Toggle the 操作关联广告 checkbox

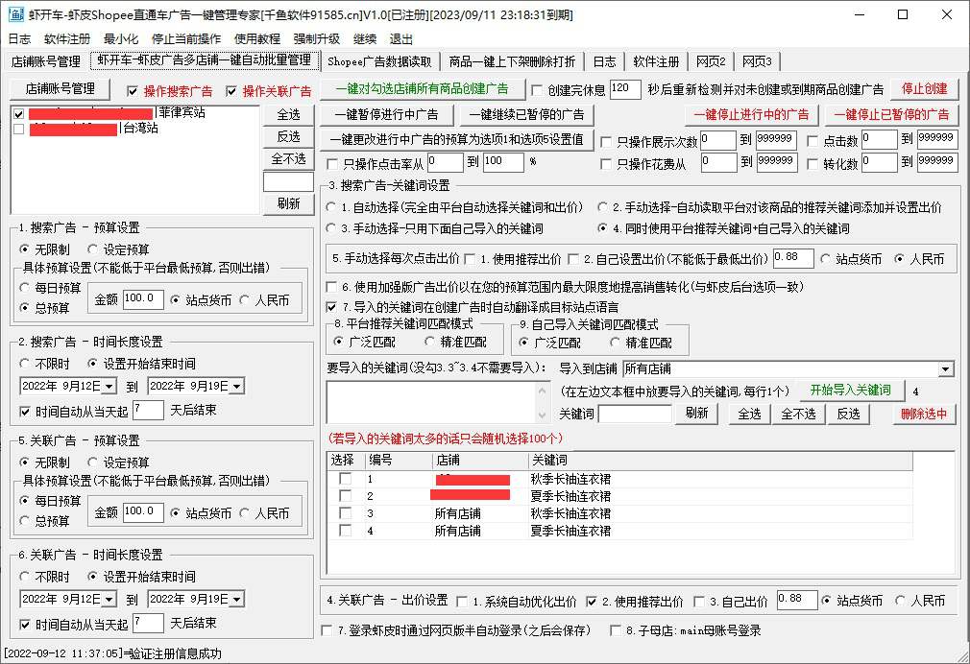[x=231, y=91]
